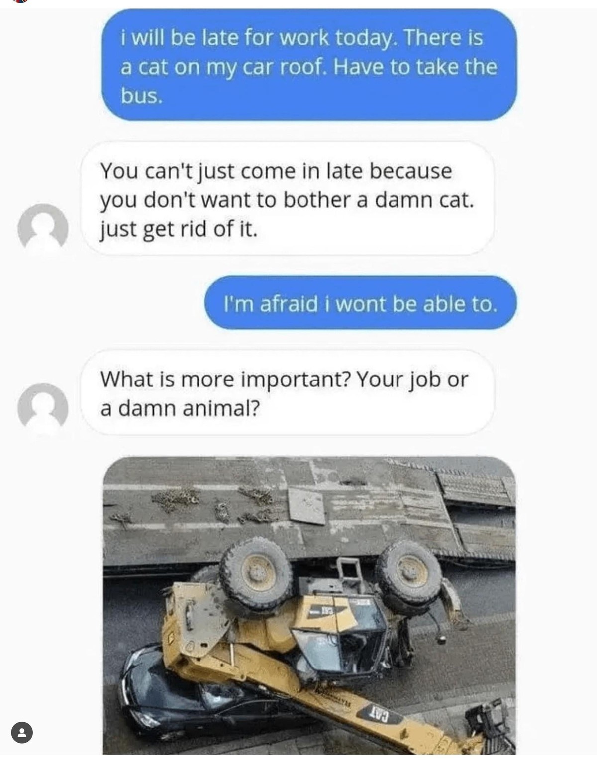Click 'a damn animal?' text line
Screen dimensions: 597x762
pos(180,409)
